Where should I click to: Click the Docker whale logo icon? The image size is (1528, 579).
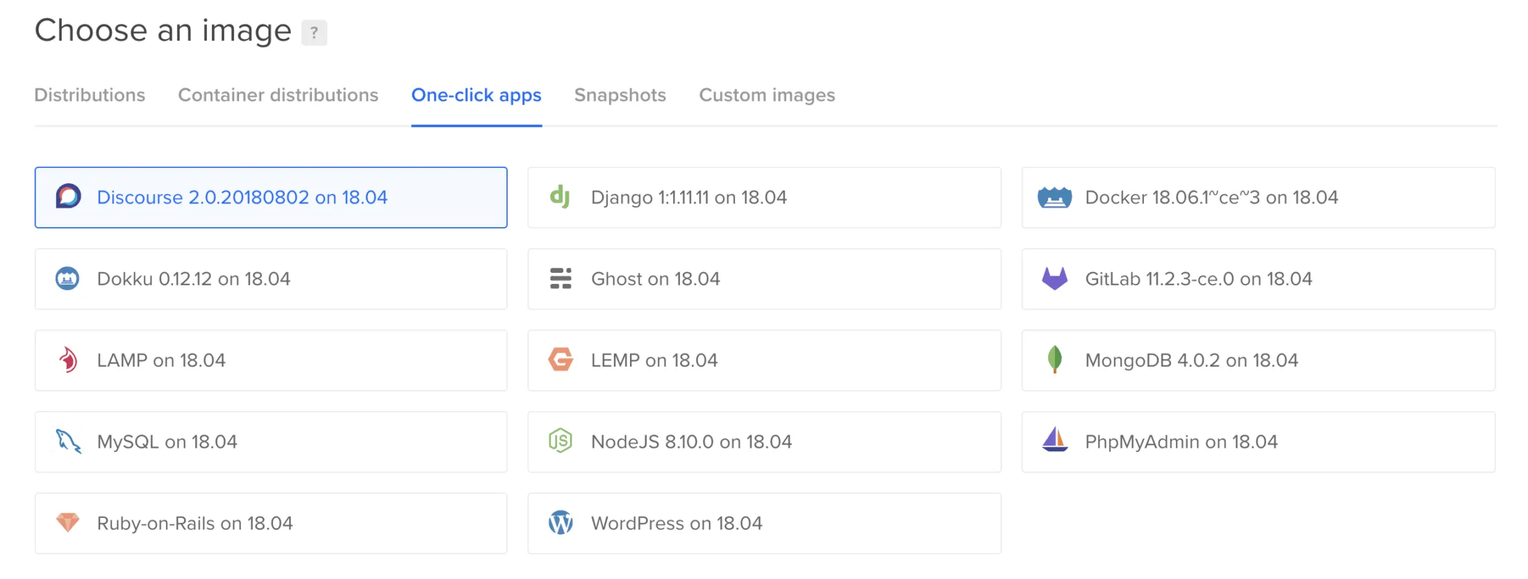[x=1054, y=197]
